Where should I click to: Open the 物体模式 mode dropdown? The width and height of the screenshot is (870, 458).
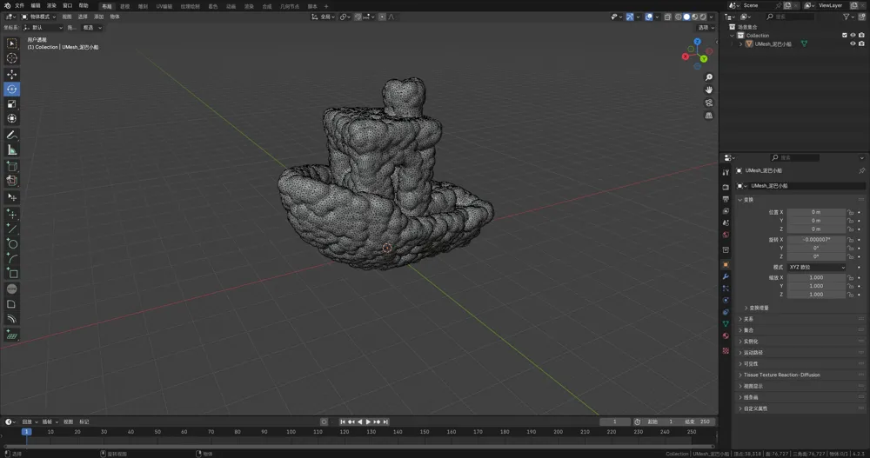39,17
